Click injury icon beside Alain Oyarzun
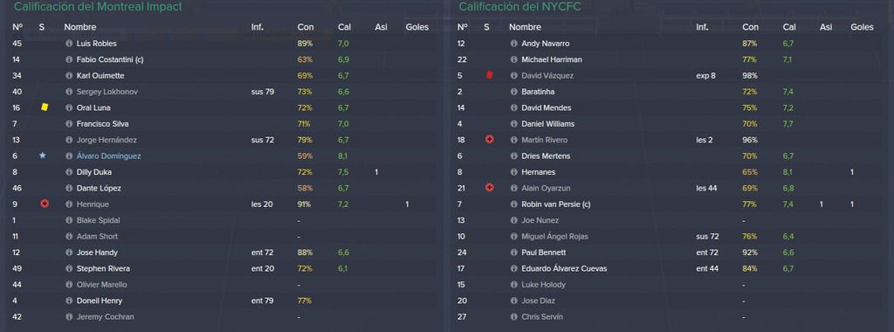Image resolution: width=894 pixels, height=332 pixels. coord(489,188)
